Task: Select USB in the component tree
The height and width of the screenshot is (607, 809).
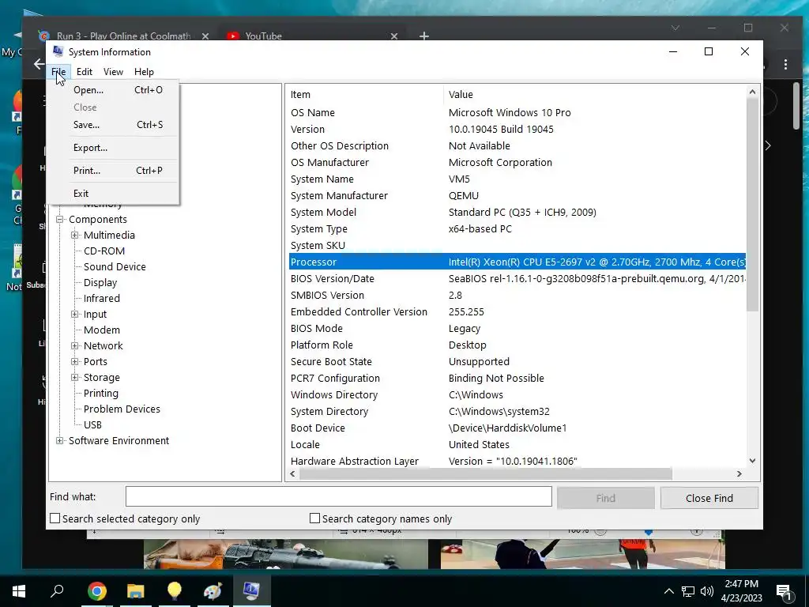Action: tap(93, 424)
